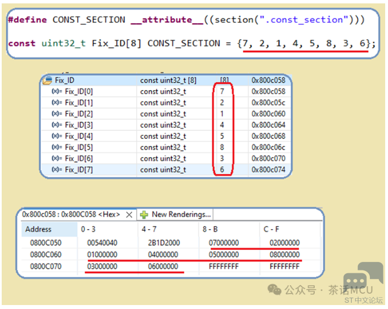Click the Address column header

pyautogui.click(x=39, y=230)
